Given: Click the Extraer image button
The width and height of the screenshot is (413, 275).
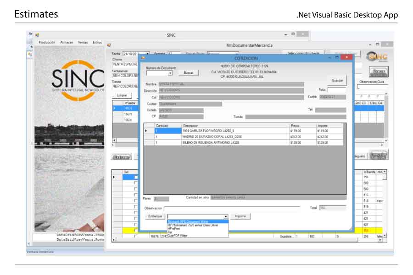Looking at the screenshot, I should tap(121, 157).
